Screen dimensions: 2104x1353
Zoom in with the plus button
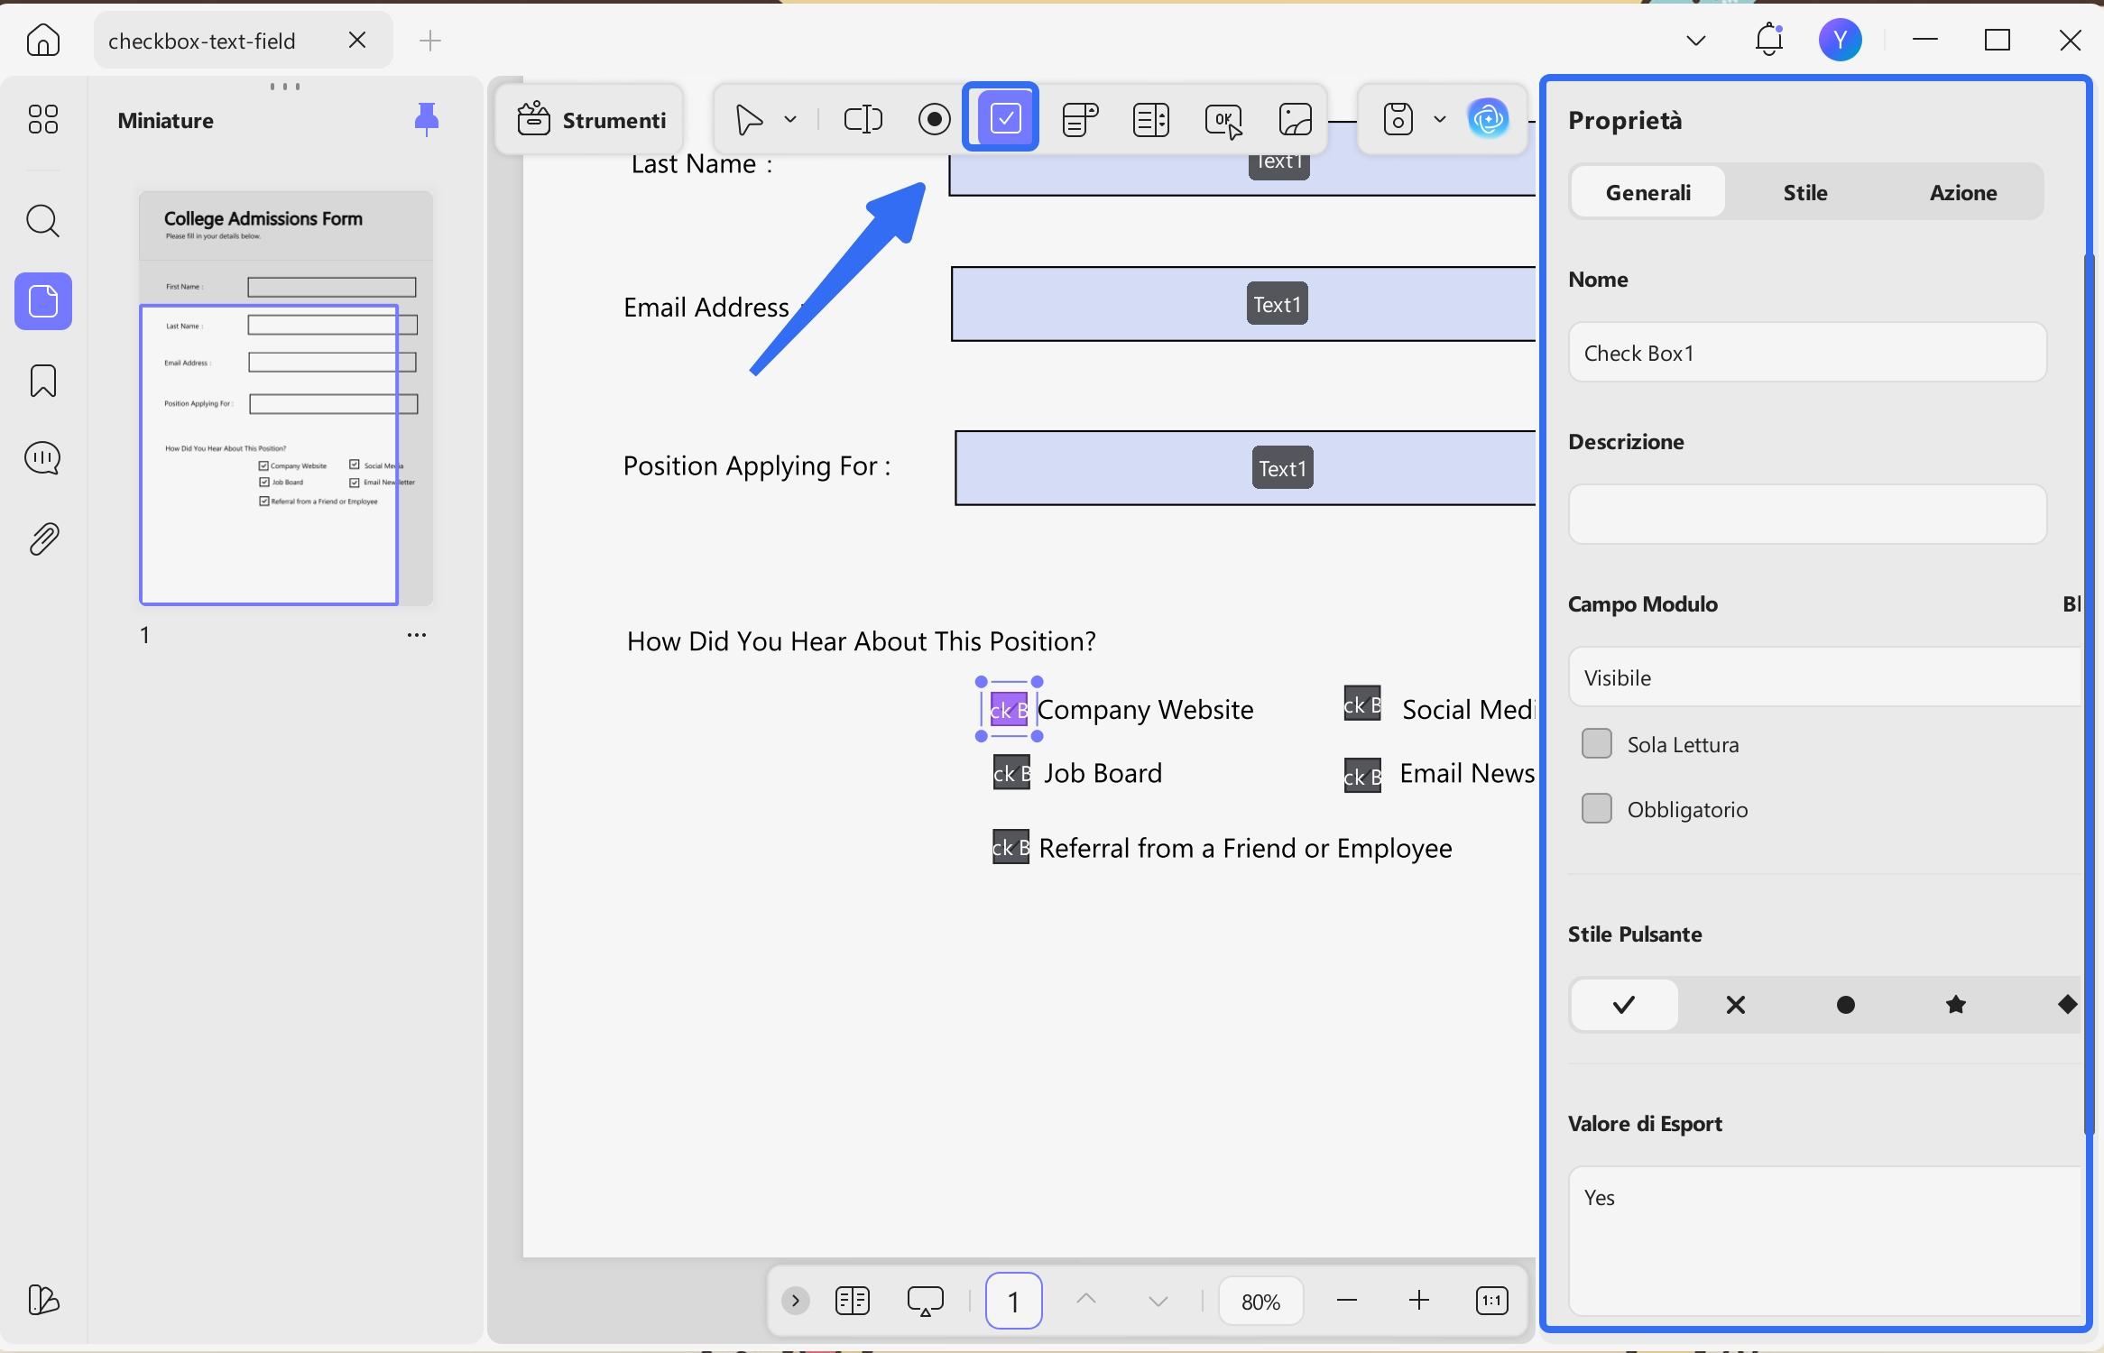1419,1300
